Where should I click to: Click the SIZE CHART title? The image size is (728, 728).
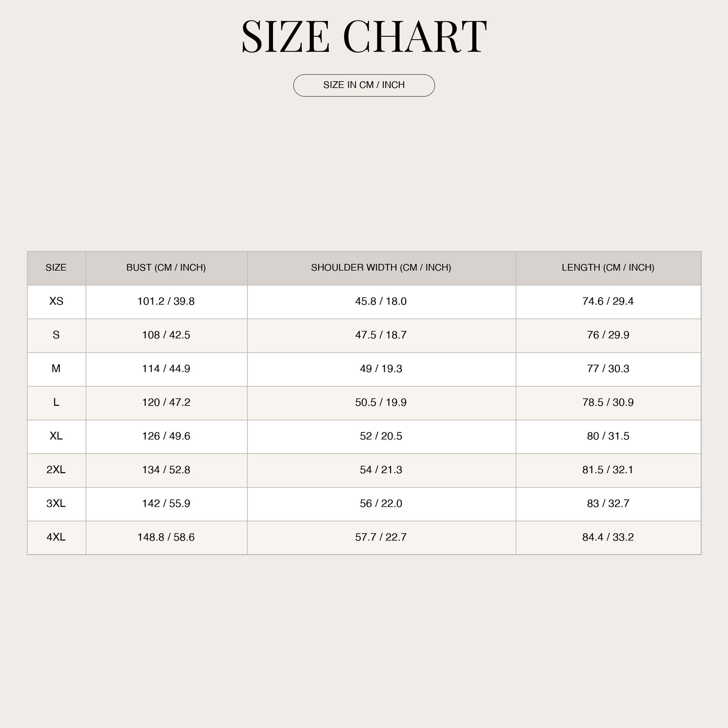tap(364, 36)
